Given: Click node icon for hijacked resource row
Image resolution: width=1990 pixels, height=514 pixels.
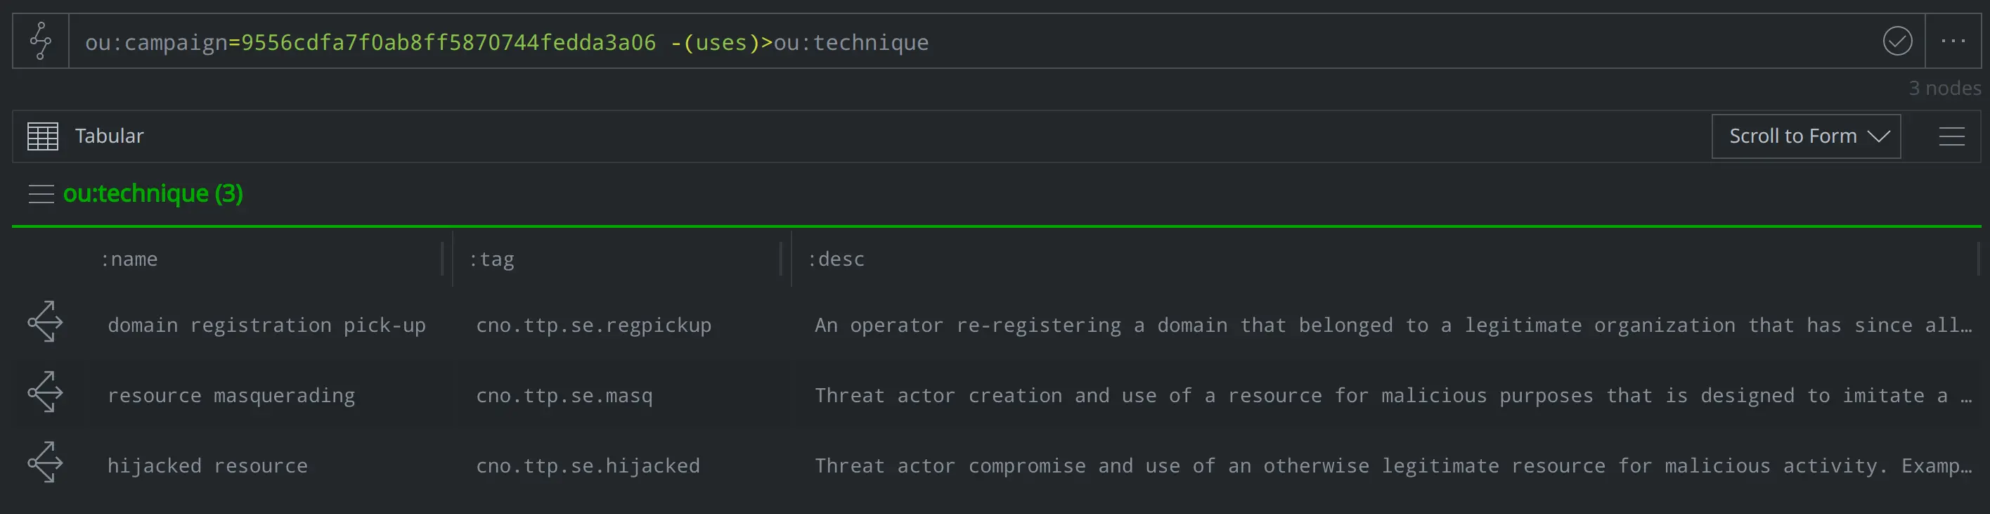Looking at the screenshot, I should coord(46,462).
